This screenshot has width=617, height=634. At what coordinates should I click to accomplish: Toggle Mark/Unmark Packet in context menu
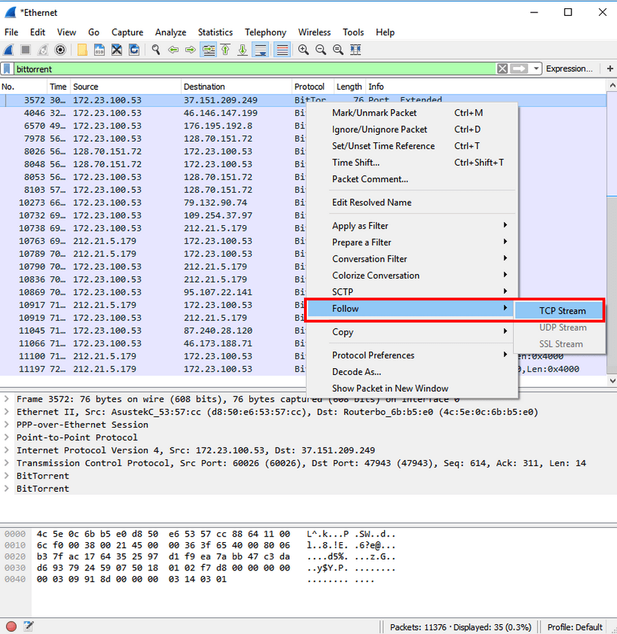pyautogui.click(x=374, y=113)
